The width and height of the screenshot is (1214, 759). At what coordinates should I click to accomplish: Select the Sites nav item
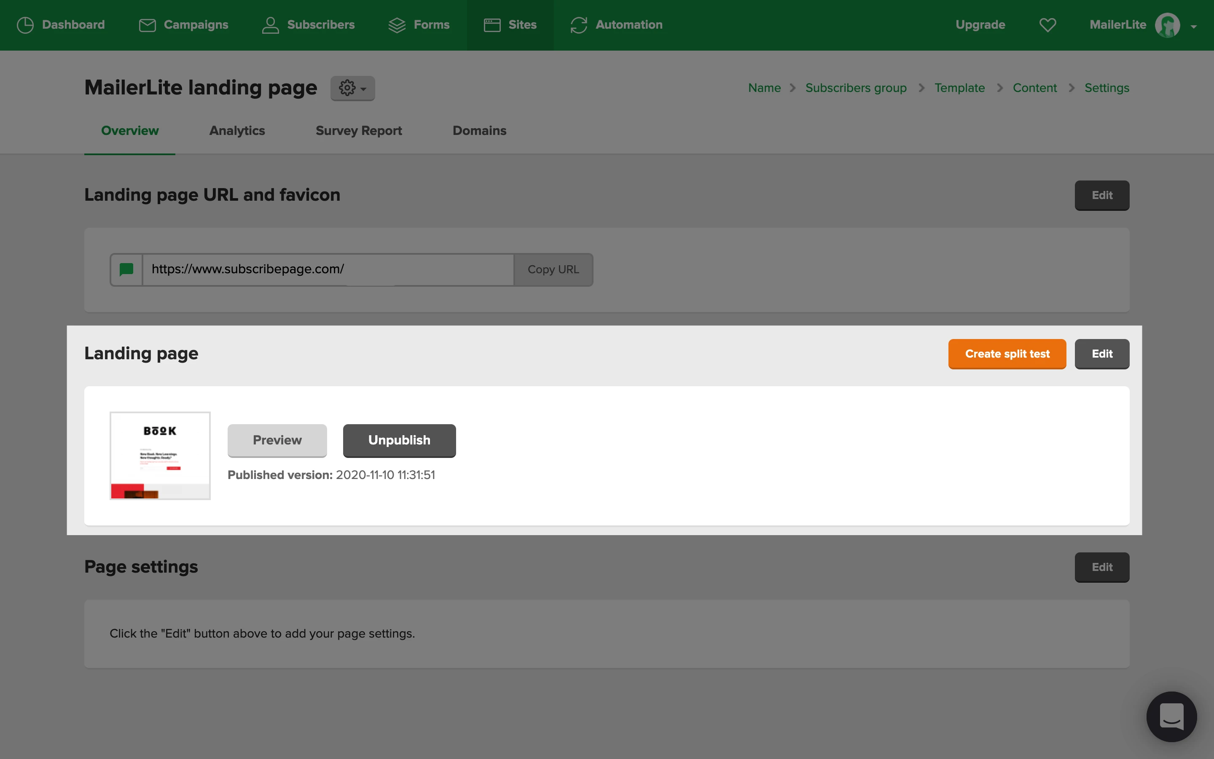click(x=510, y=24)
